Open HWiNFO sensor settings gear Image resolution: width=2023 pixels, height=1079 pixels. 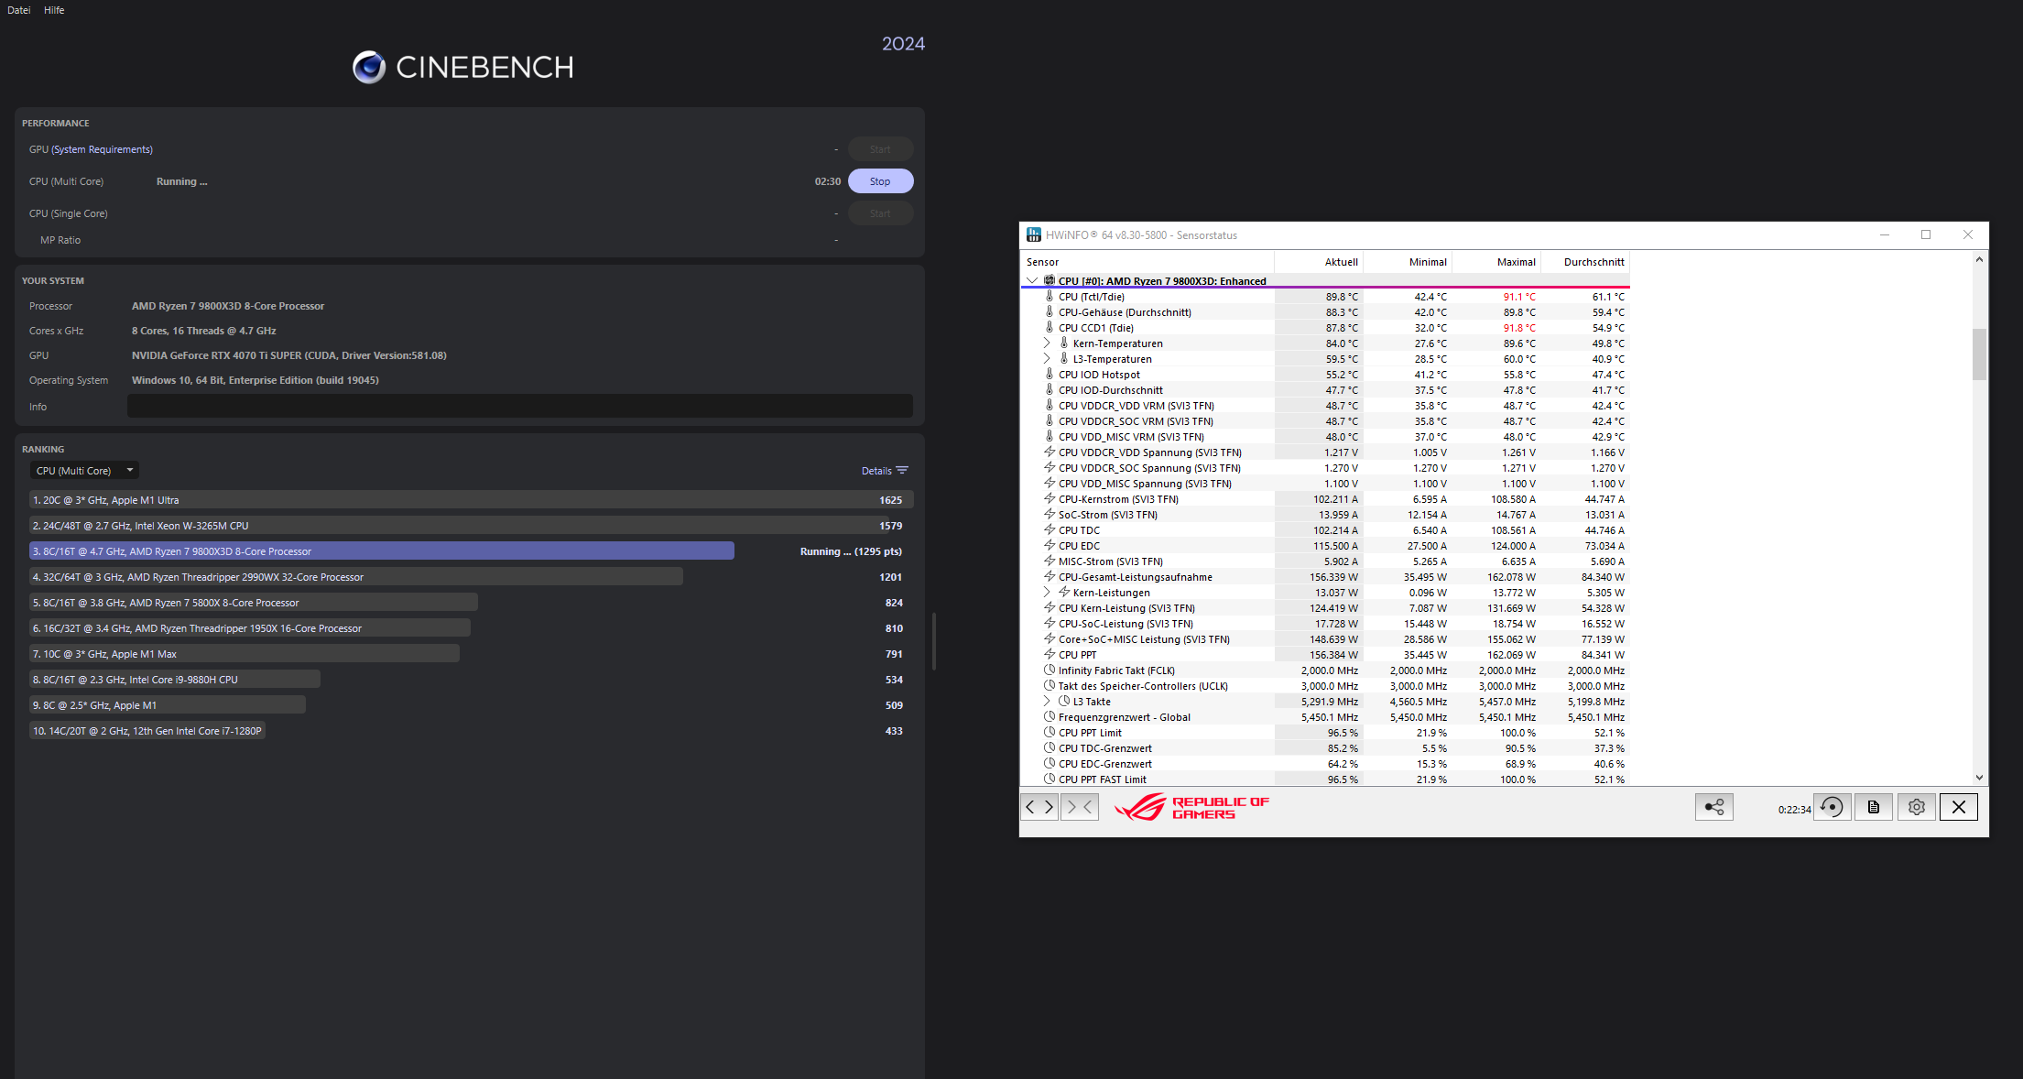click(x=1916, y=807)
